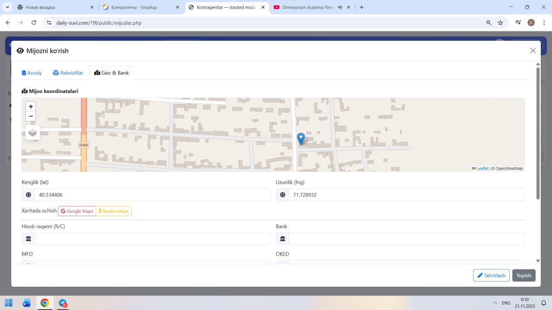Open Telegram from the taskbar
Image resolution: width=552 pixels, height=310 pixels.
(x=63, y=303)
